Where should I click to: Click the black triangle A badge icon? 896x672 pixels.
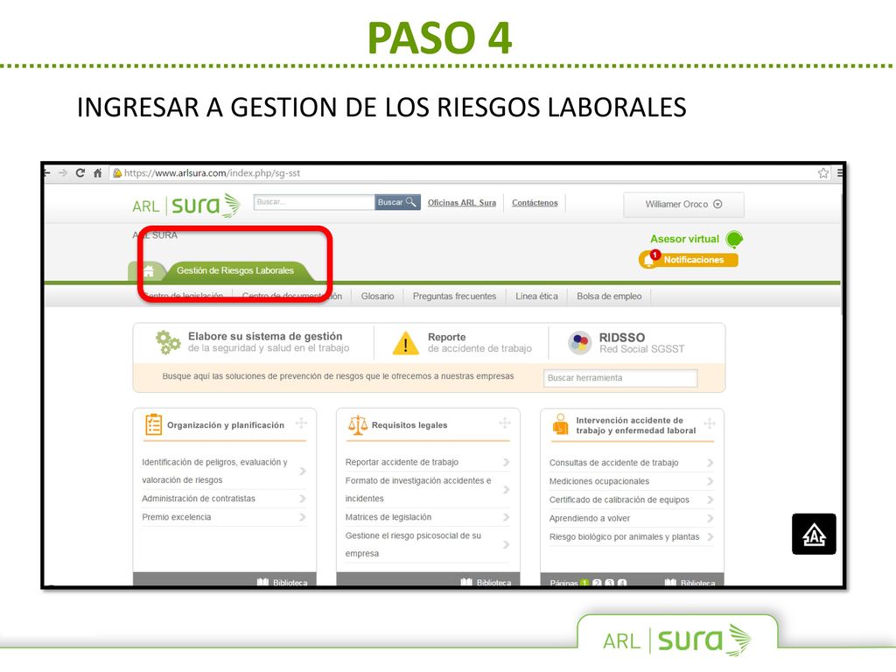(814, 534)
